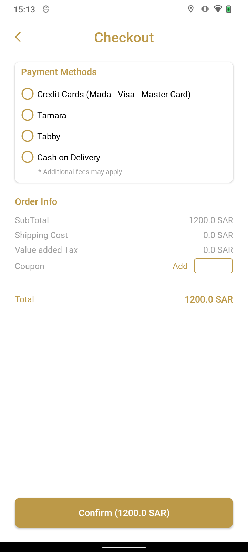Tap the Tamara option label
The width and height of the screenshot is (248, 552).
(52, 115)
